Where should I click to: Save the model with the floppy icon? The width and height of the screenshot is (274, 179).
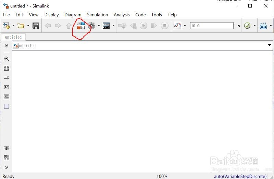point(36,26)
